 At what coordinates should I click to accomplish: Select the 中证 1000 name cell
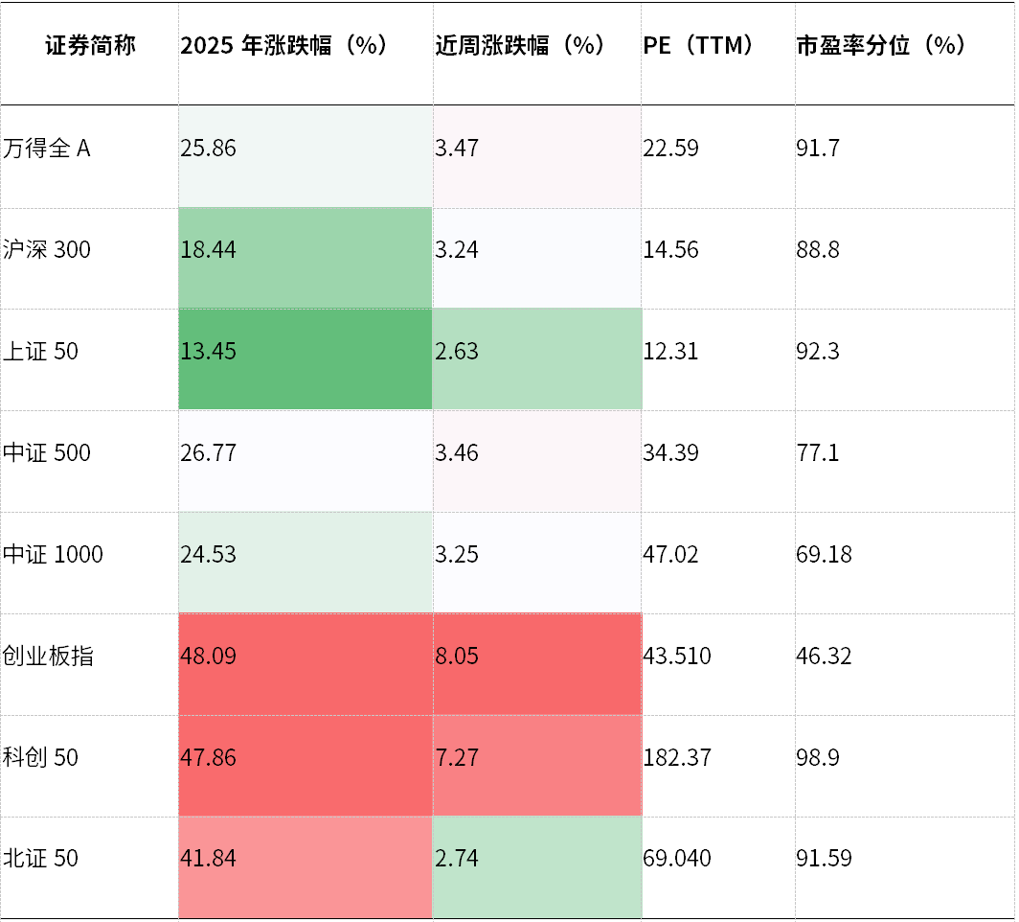coord(53,555)
